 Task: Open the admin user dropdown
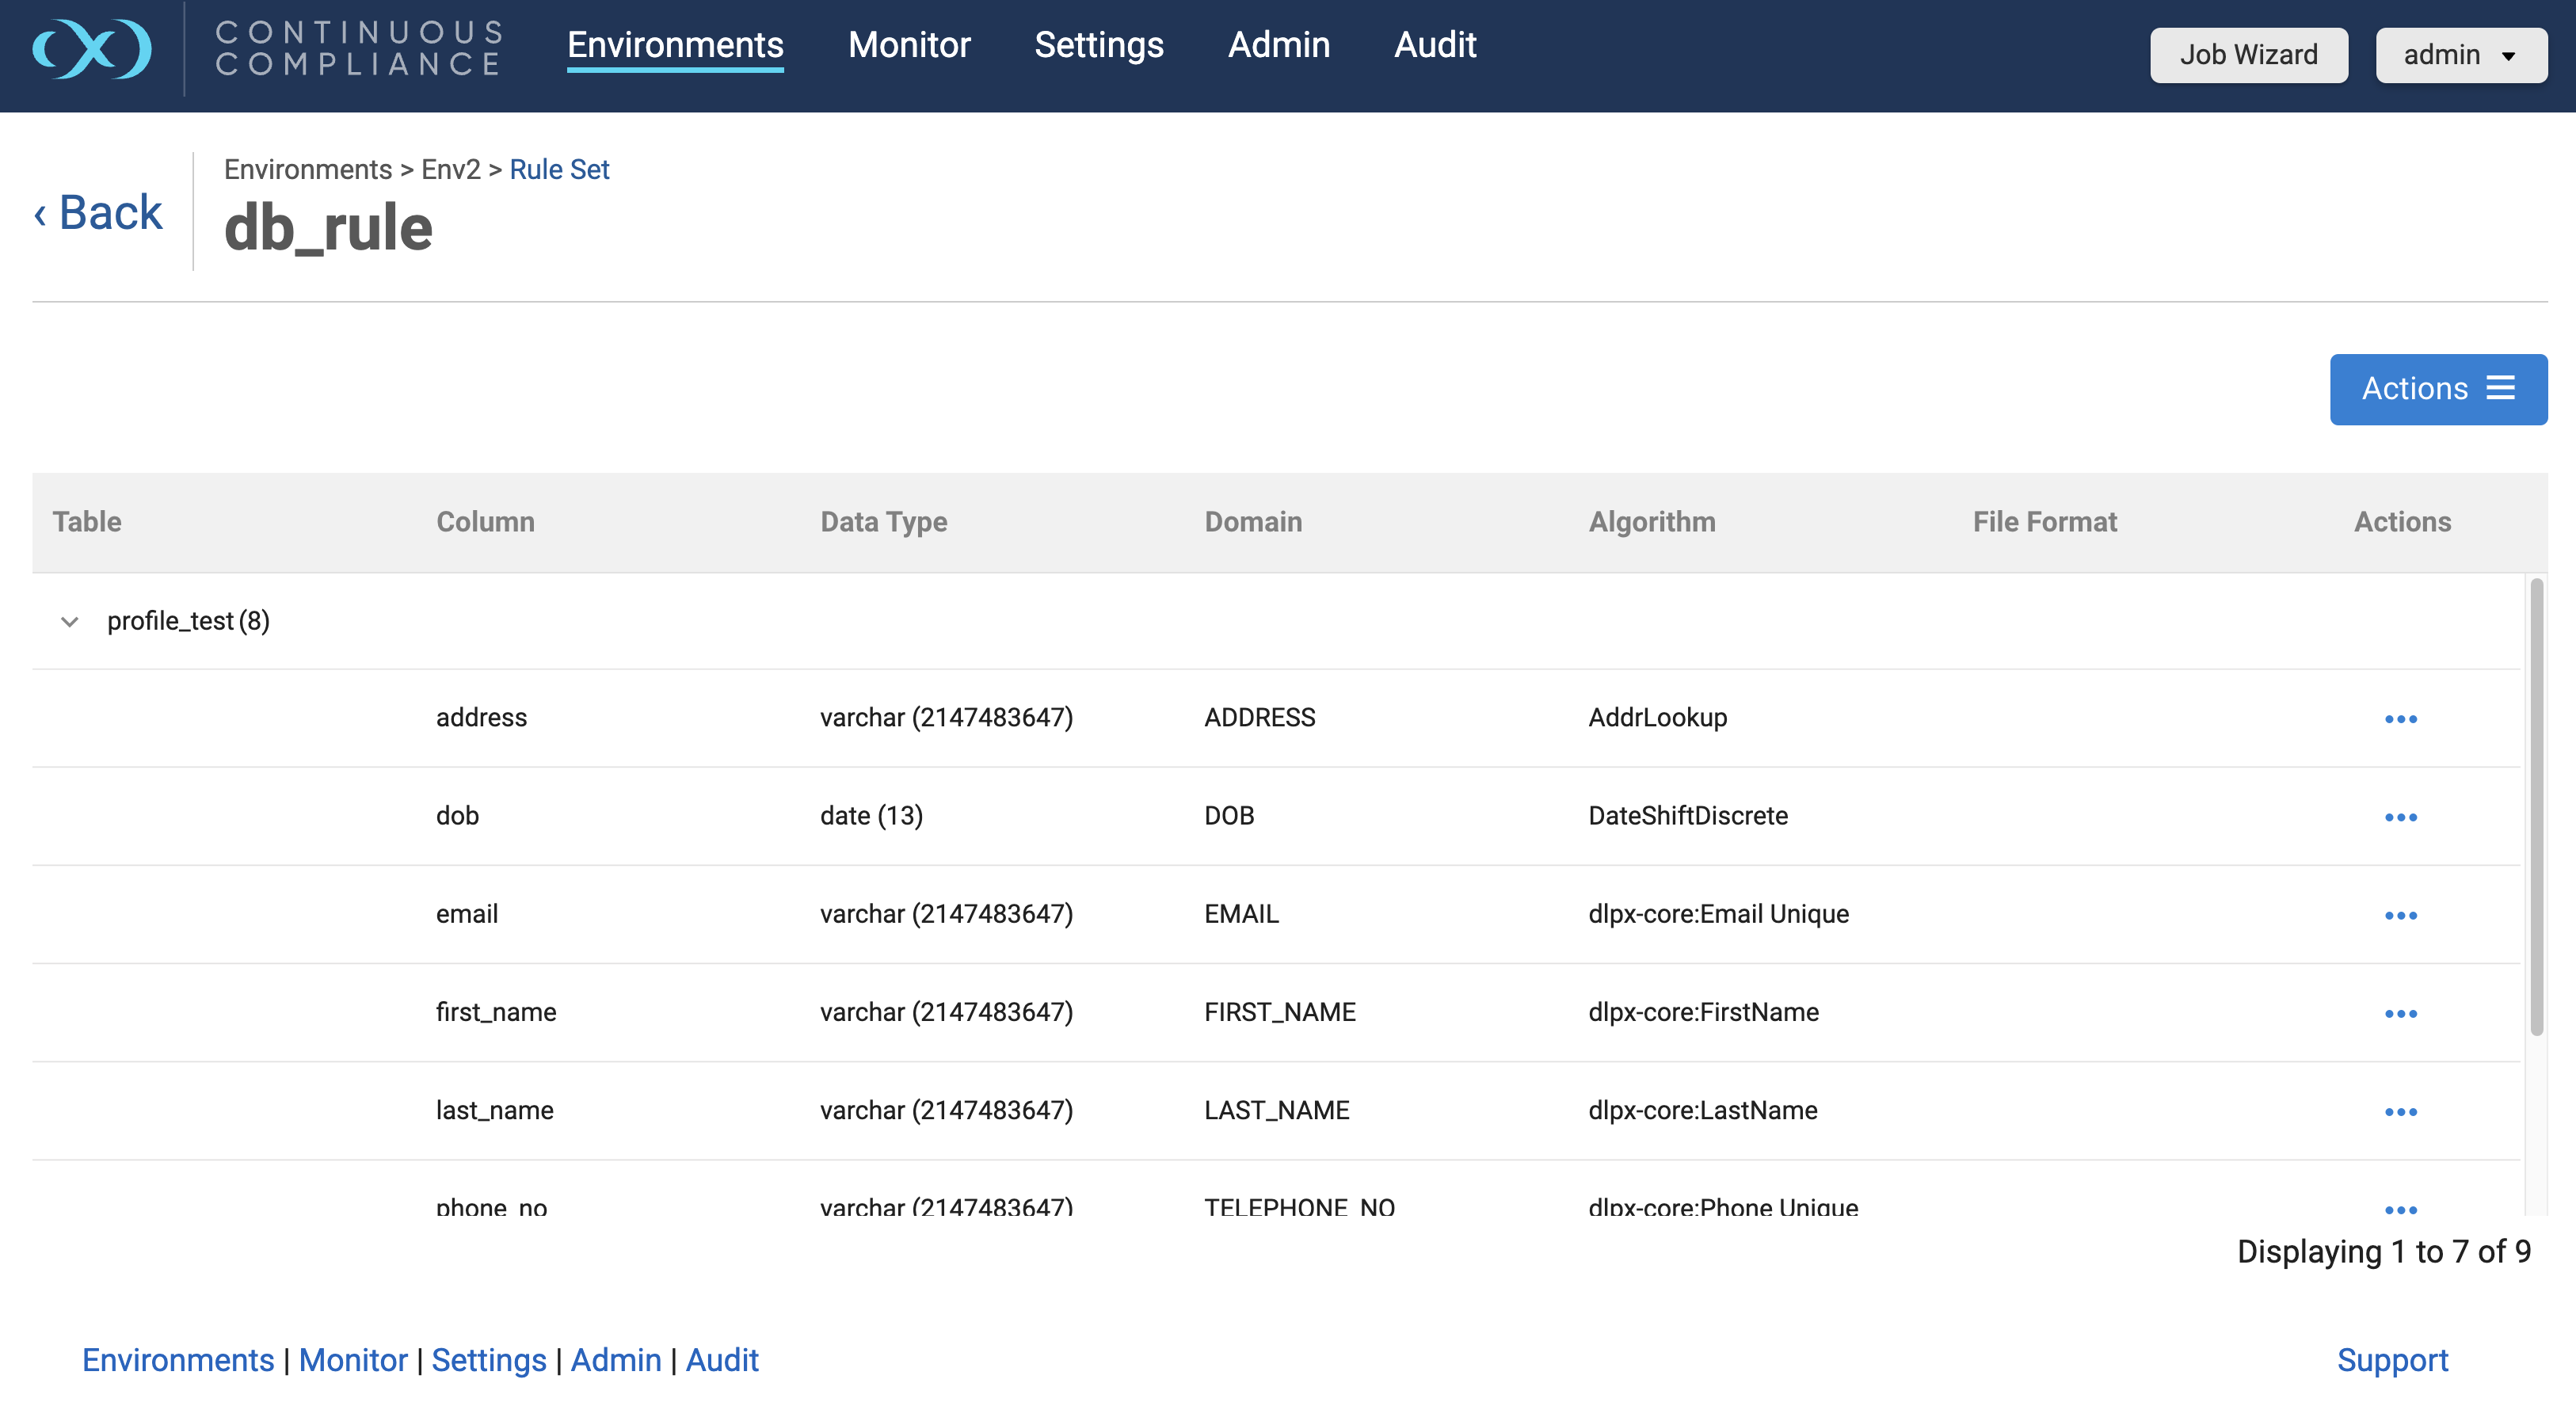pyautogui.click(x=2460, y=55)
